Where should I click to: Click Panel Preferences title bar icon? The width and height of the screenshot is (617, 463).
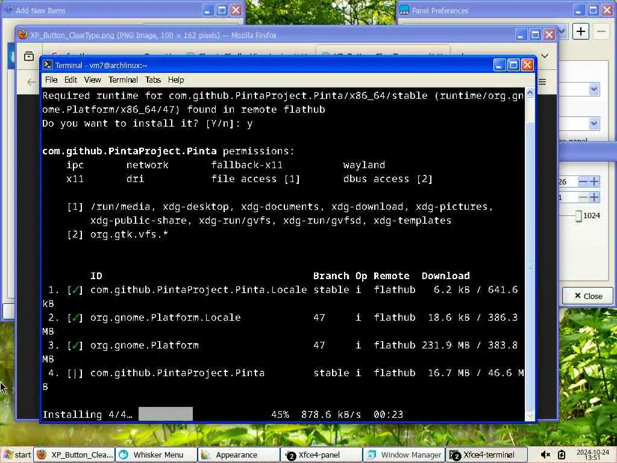pos(404,10)
